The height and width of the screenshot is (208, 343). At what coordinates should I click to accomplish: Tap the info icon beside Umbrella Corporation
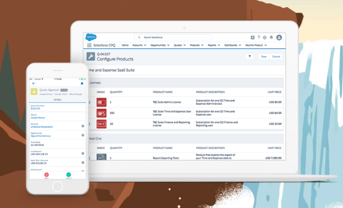point(83,126)
